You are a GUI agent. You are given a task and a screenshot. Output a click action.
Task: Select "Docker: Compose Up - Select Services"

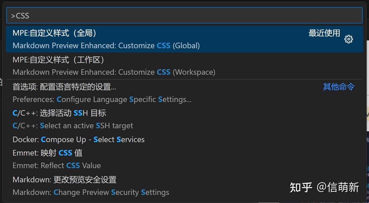click(79, 139)
